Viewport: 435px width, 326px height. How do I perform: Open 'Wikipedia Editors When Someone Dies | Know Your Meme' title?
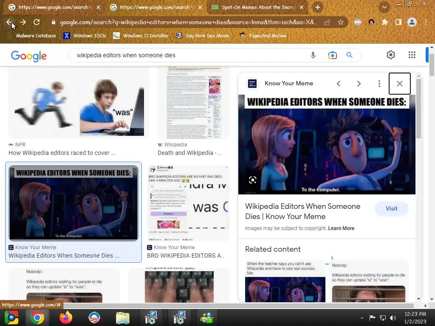point(302,211)
